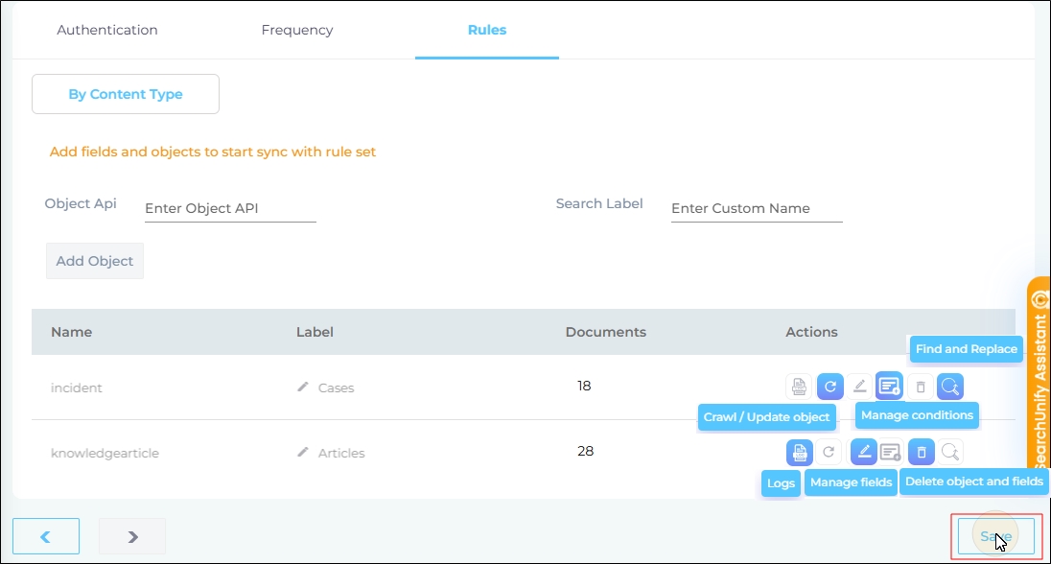Switch to the Authentication tab
1051x564 pixels.
107,30
